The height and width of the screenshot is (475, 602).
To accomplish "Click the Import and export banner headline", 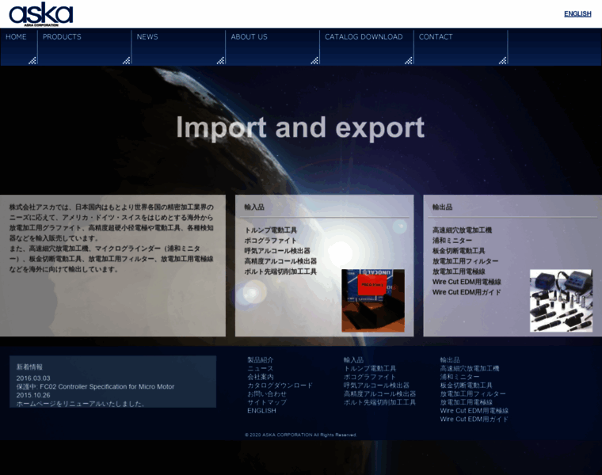I will click(300, 127).
